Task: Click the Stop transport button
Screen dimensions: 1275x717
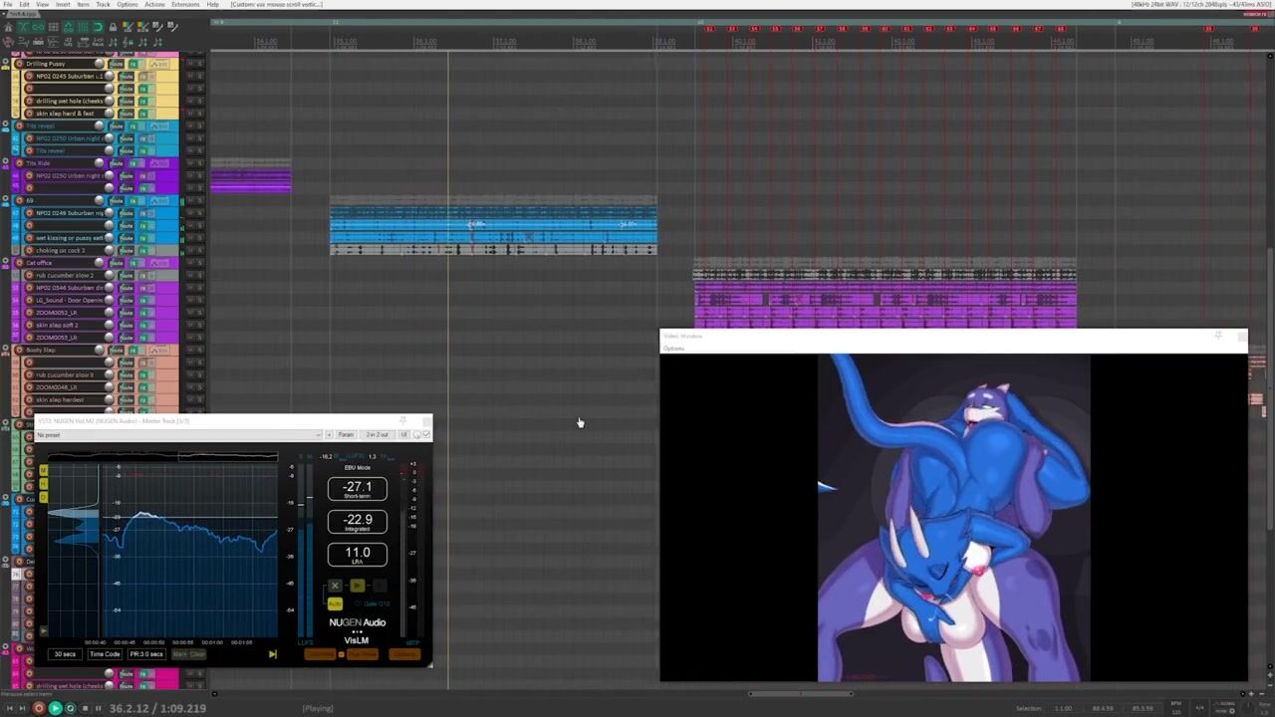Action: [x=85, y=708]
